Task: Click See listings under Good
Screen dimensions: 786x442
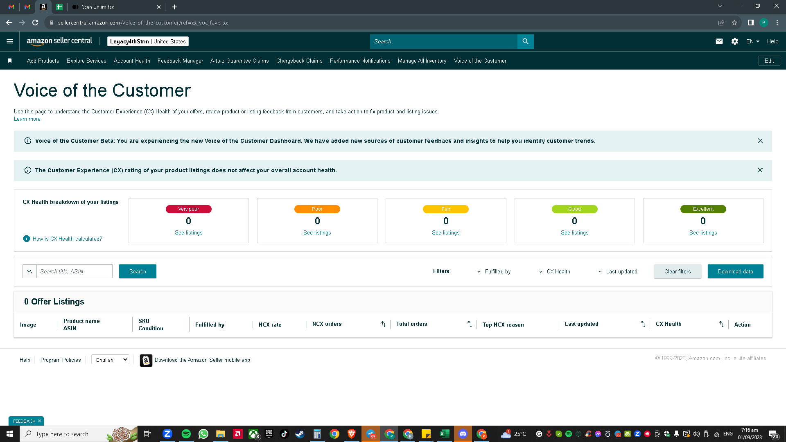Action: click(x=574, y=232)
